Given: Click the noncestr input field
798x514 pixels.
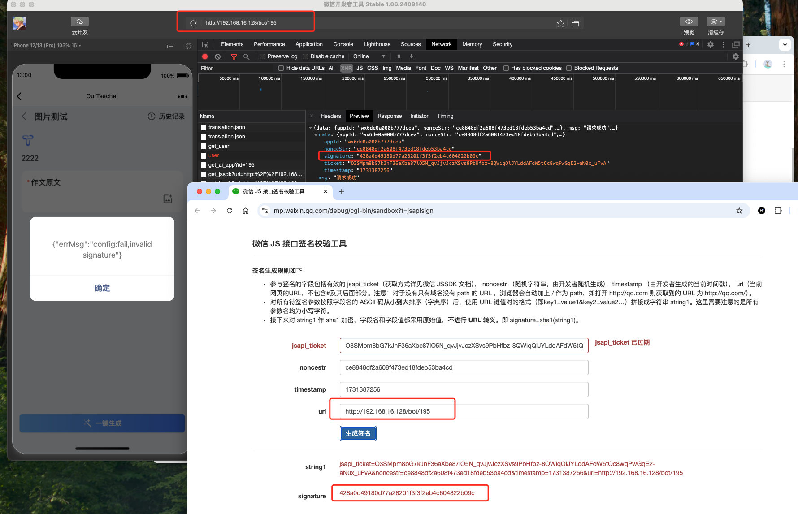Looking at the screenshot, I should (x=464, y=367).
